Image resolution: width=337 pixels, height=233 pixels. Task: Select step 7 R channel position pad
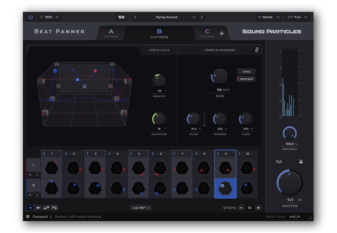(x=182, y=188)
